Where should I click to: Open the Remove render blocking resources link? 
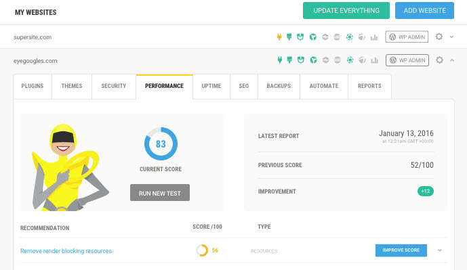pyautogui.click(x=66, y=251)
